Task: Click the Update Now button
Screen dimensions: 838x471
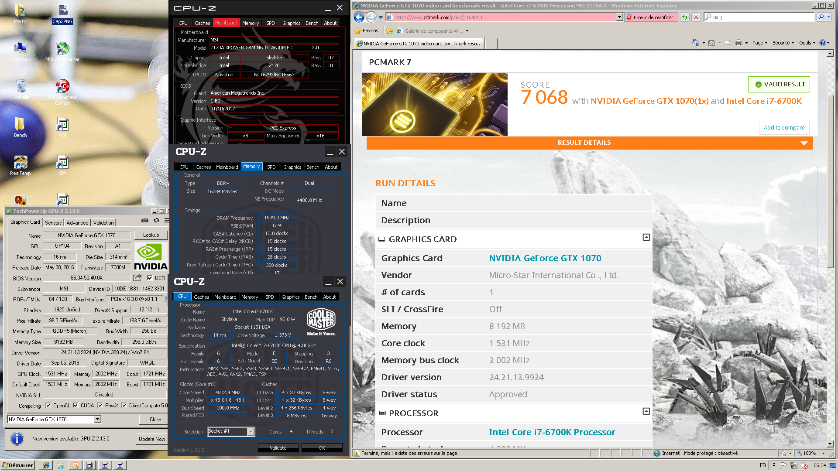Action: tap(152, 439)
